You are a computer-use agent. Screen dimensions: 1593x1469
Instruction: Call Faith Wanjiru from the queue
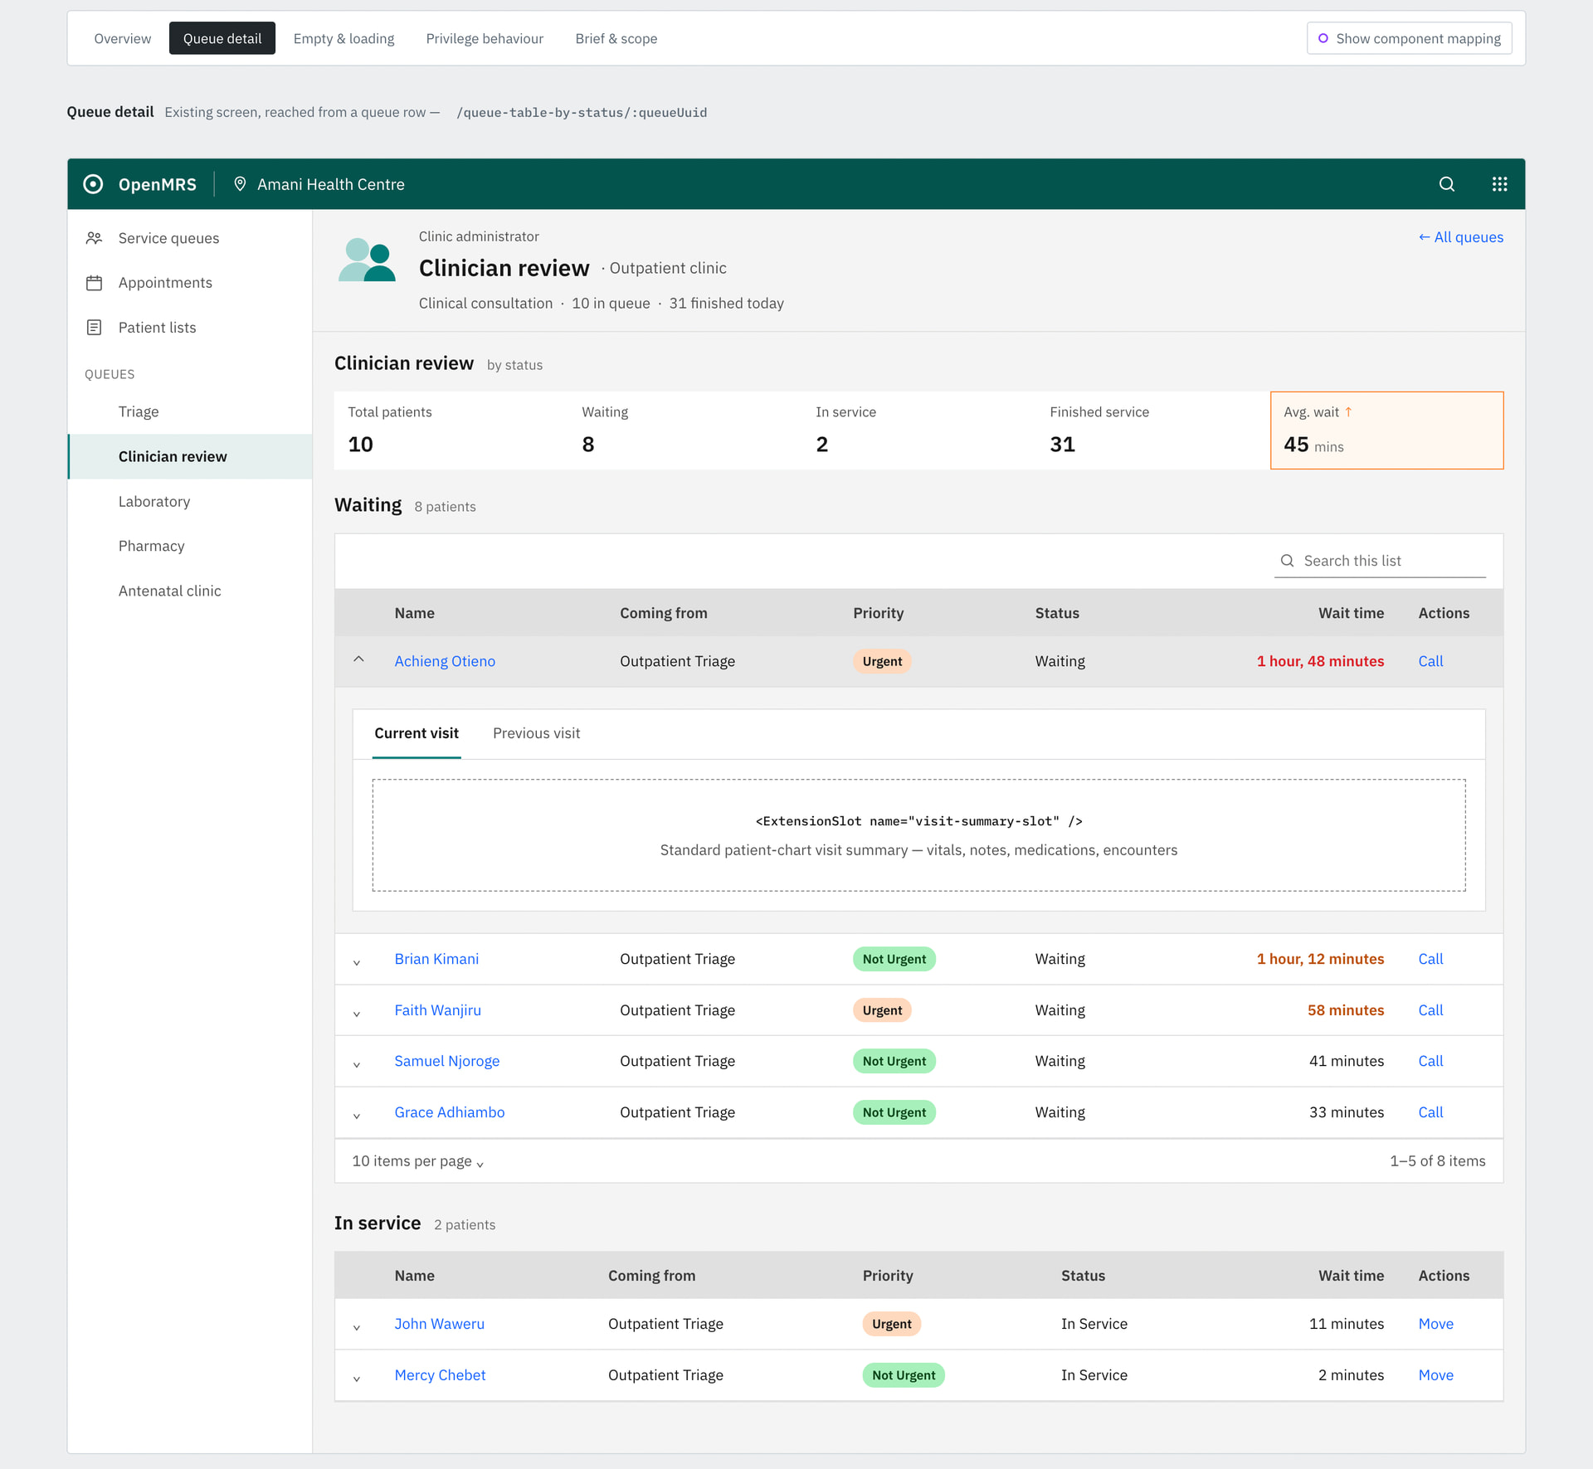pyautogui.click(x=1430, y=1010)
